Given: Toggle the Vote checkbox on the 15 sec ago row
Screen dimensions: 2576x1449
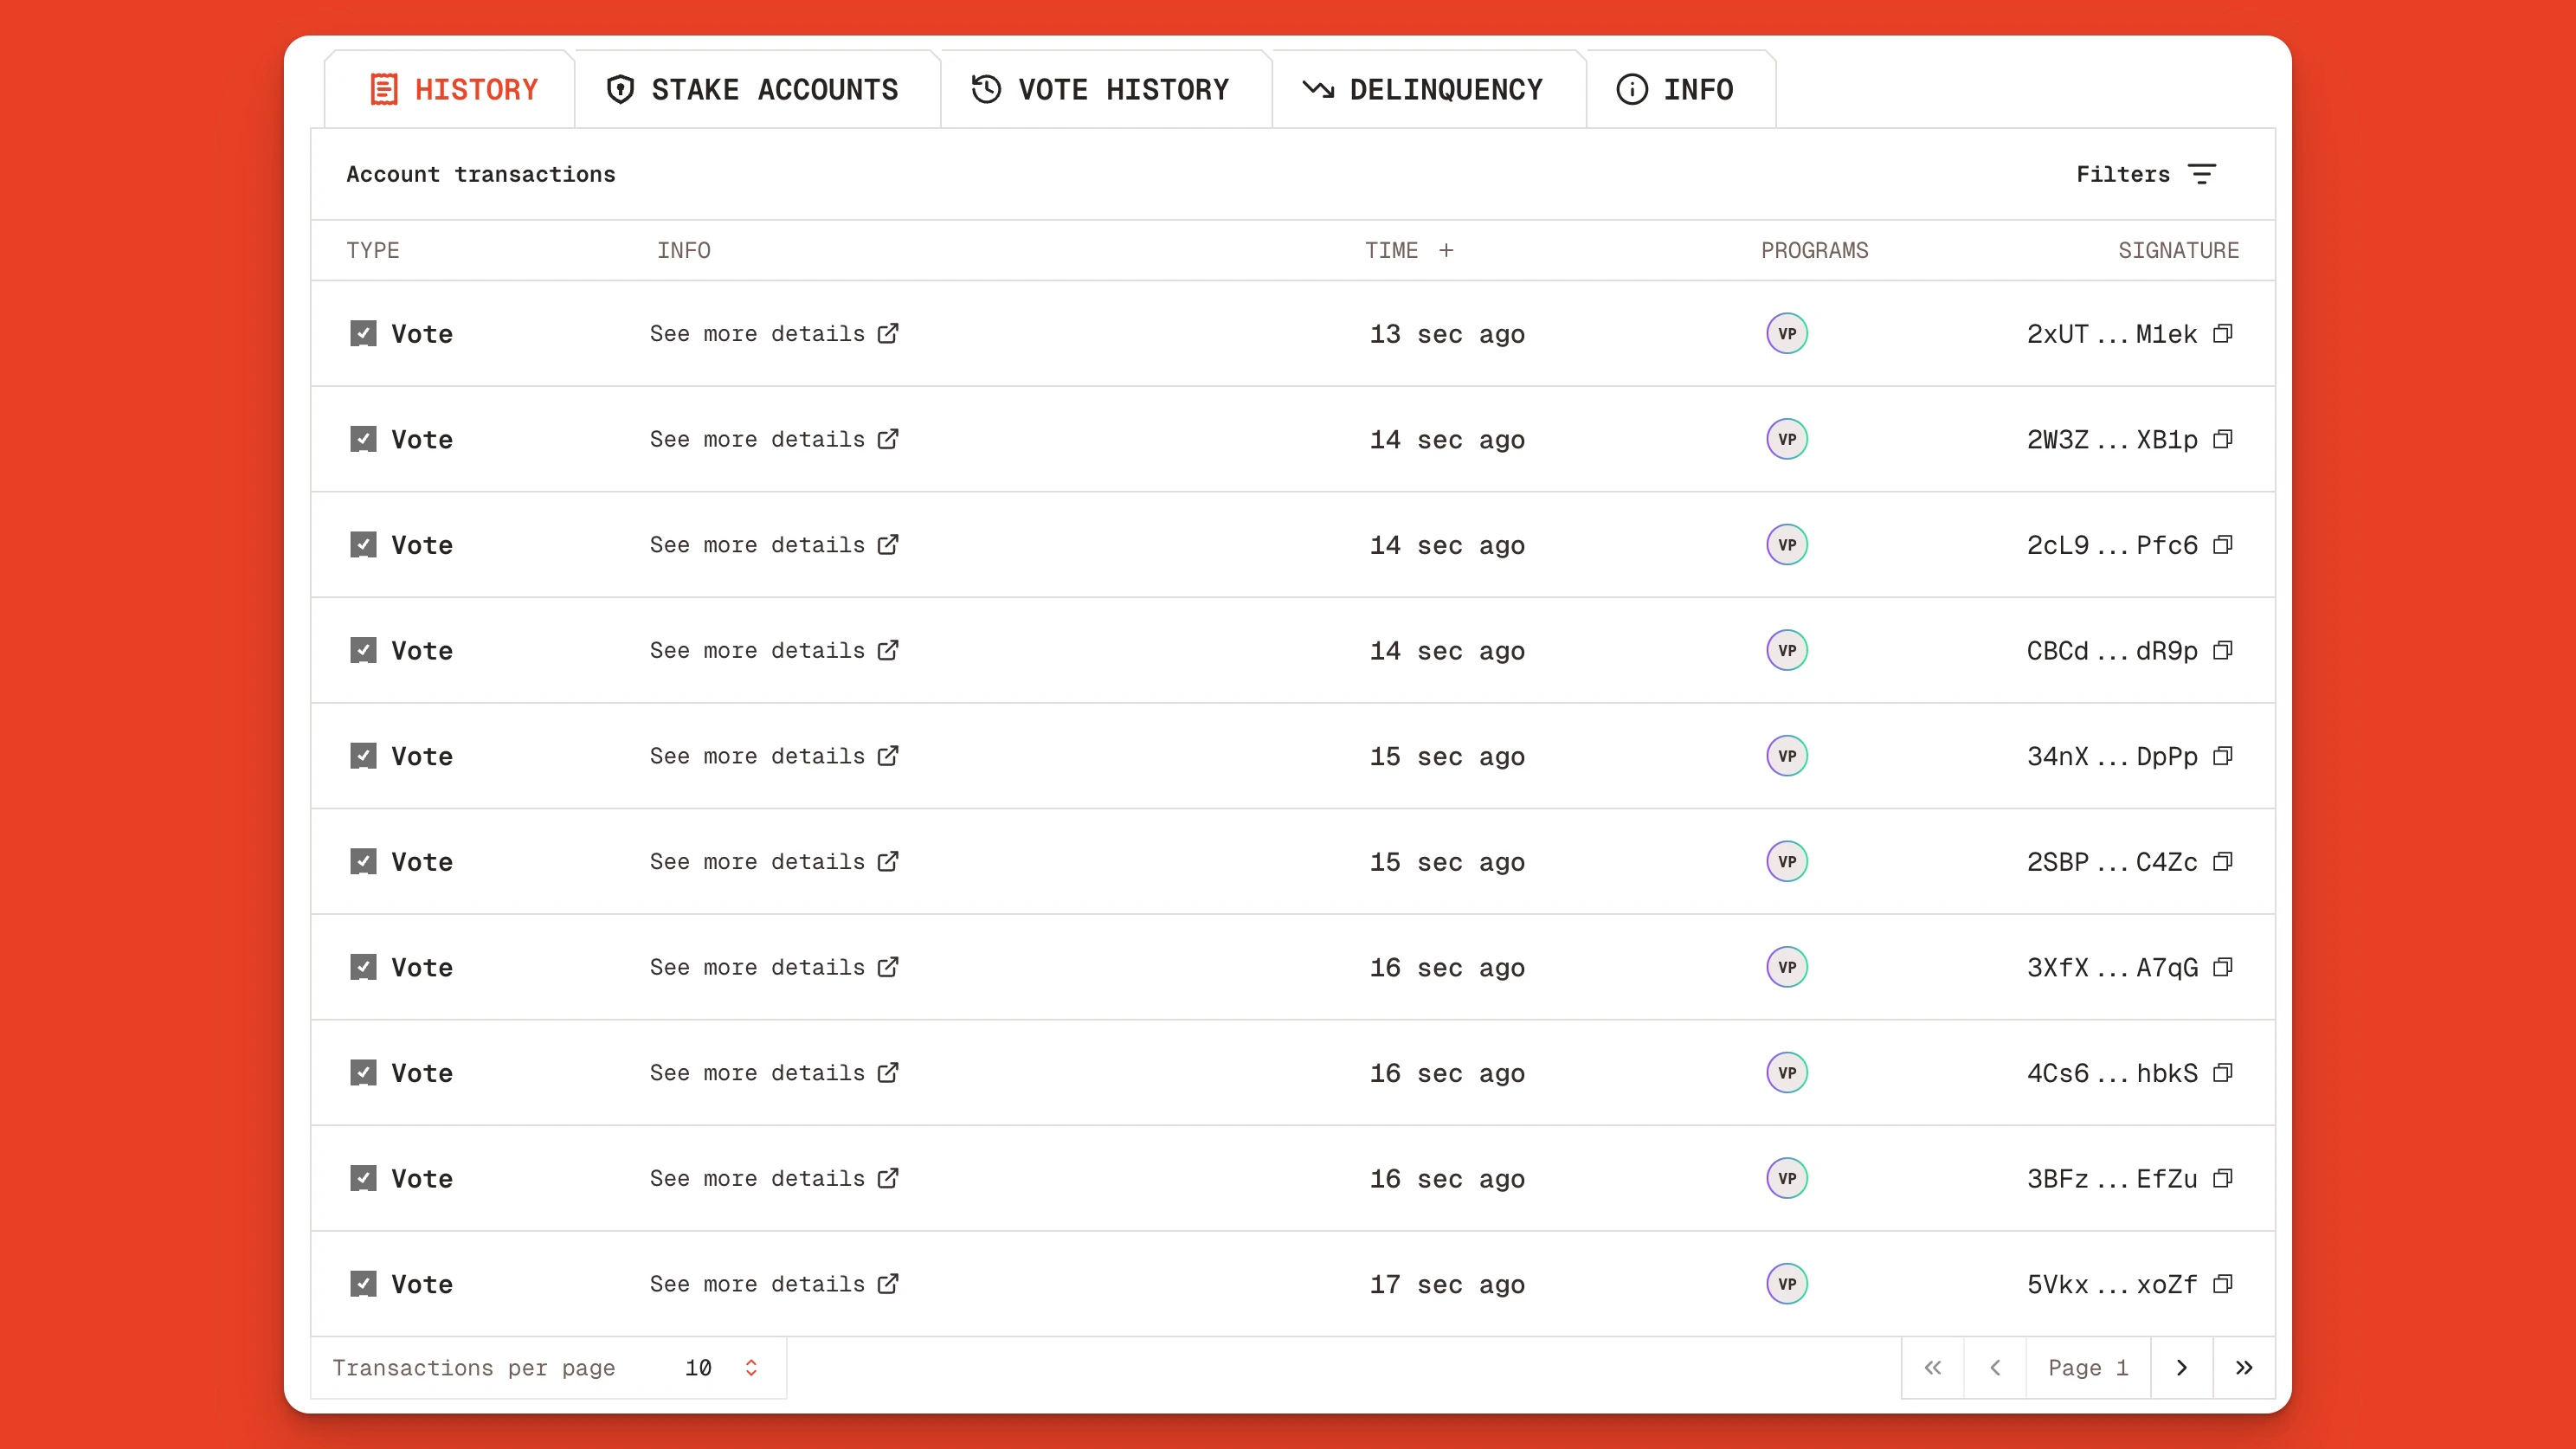Looking at the screenshot, I should [364, 756].
